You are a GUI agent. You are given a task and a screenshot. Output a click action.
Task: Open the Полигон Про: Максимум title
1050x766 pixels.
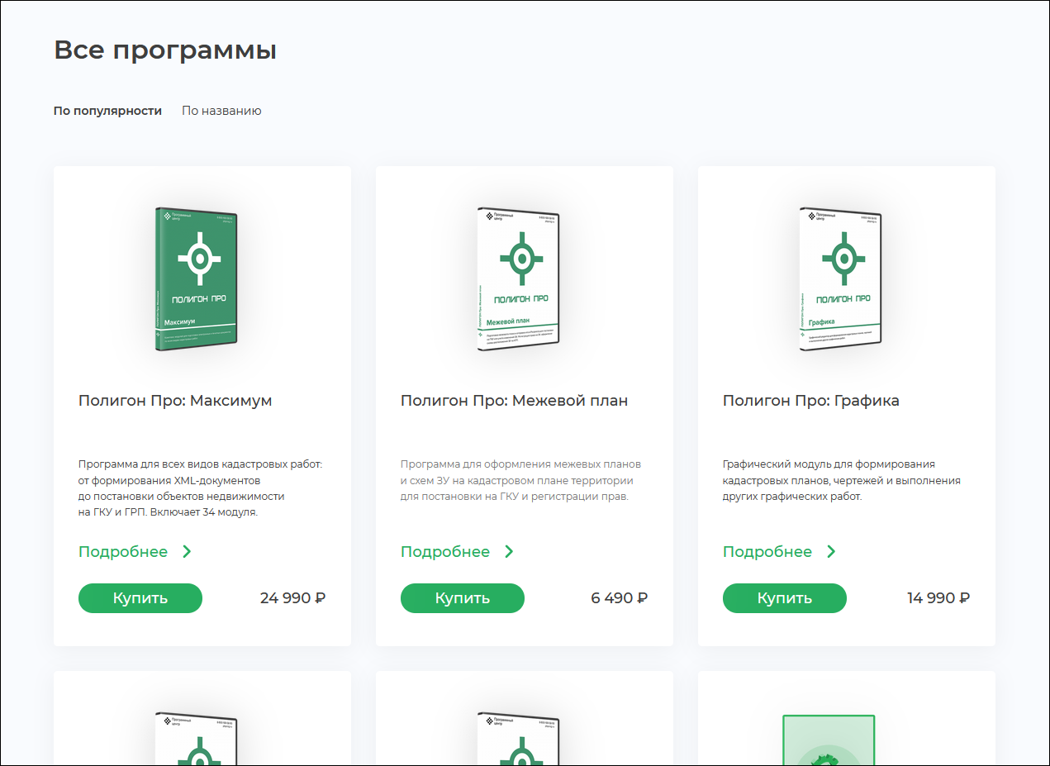(175, 401)
